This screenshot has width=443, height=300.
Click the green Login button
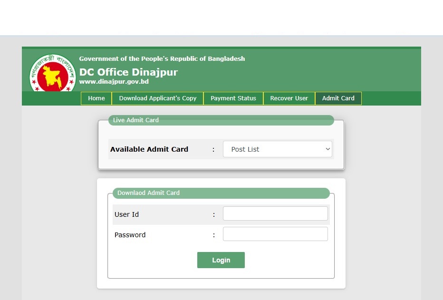(221, 260)
